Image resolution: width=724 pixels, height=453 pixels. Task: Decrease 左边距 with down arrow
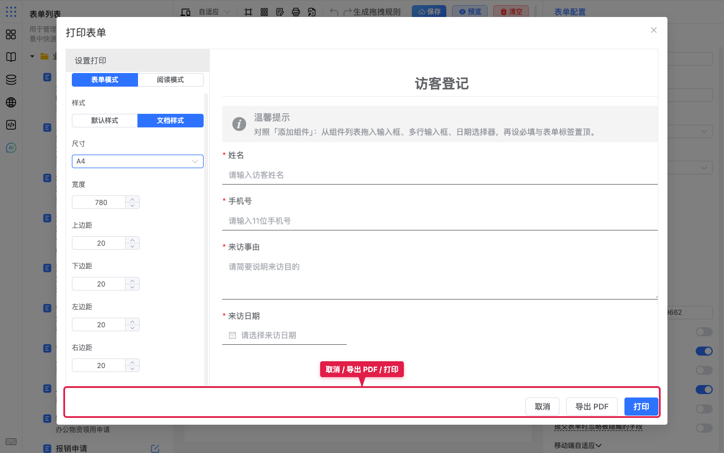[x=132, y=328]
